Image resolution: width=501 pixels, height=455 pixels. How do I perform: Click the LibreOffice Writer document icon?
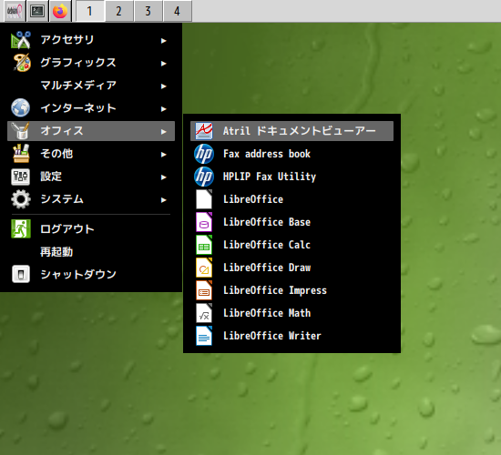pyautogui.click(x=204, y=336)
